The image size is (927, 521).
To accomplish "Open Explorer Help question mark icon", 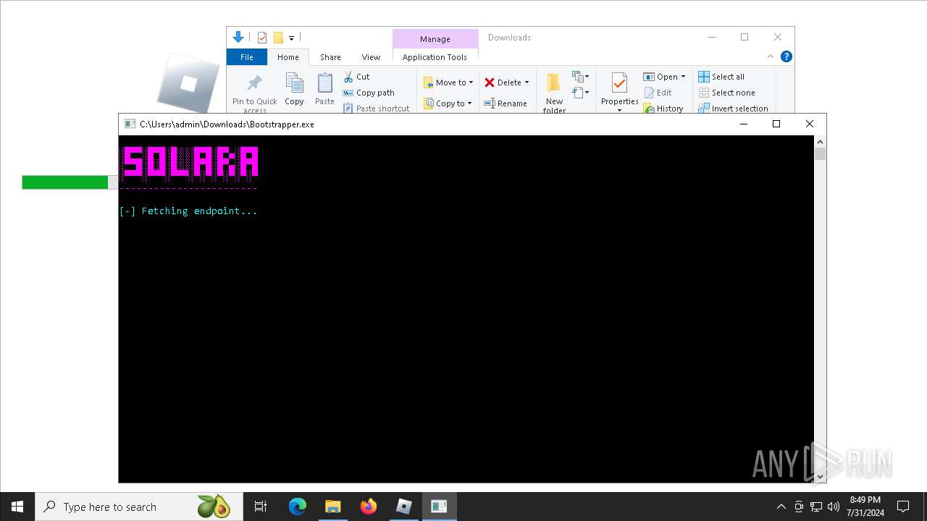I will click(x=787, y=56).
